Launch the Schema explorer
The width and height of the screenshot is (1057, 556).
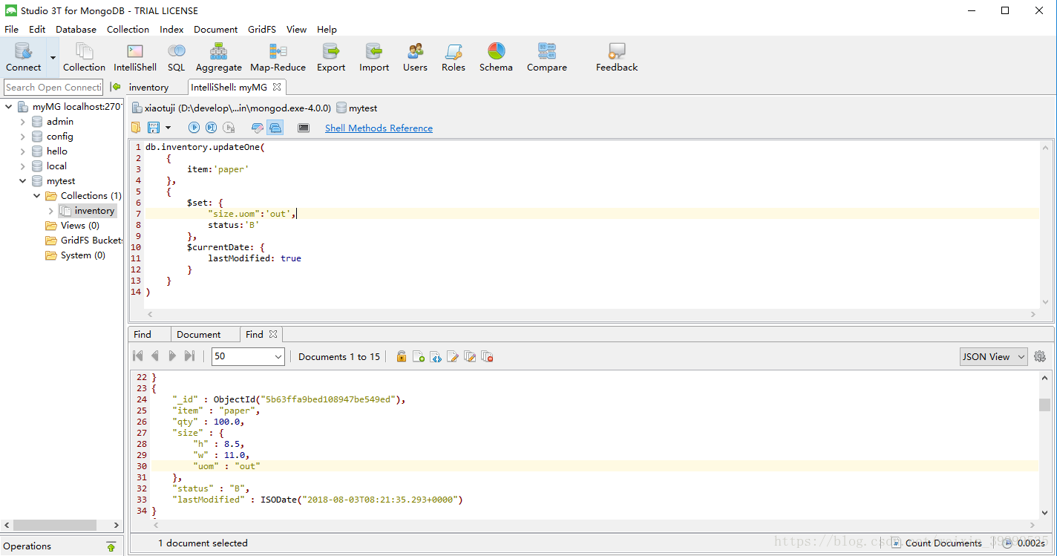click(496, 57)
